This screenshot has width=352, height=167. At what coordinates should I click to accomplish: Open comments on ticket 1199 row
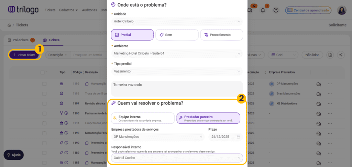coord(319,84)
